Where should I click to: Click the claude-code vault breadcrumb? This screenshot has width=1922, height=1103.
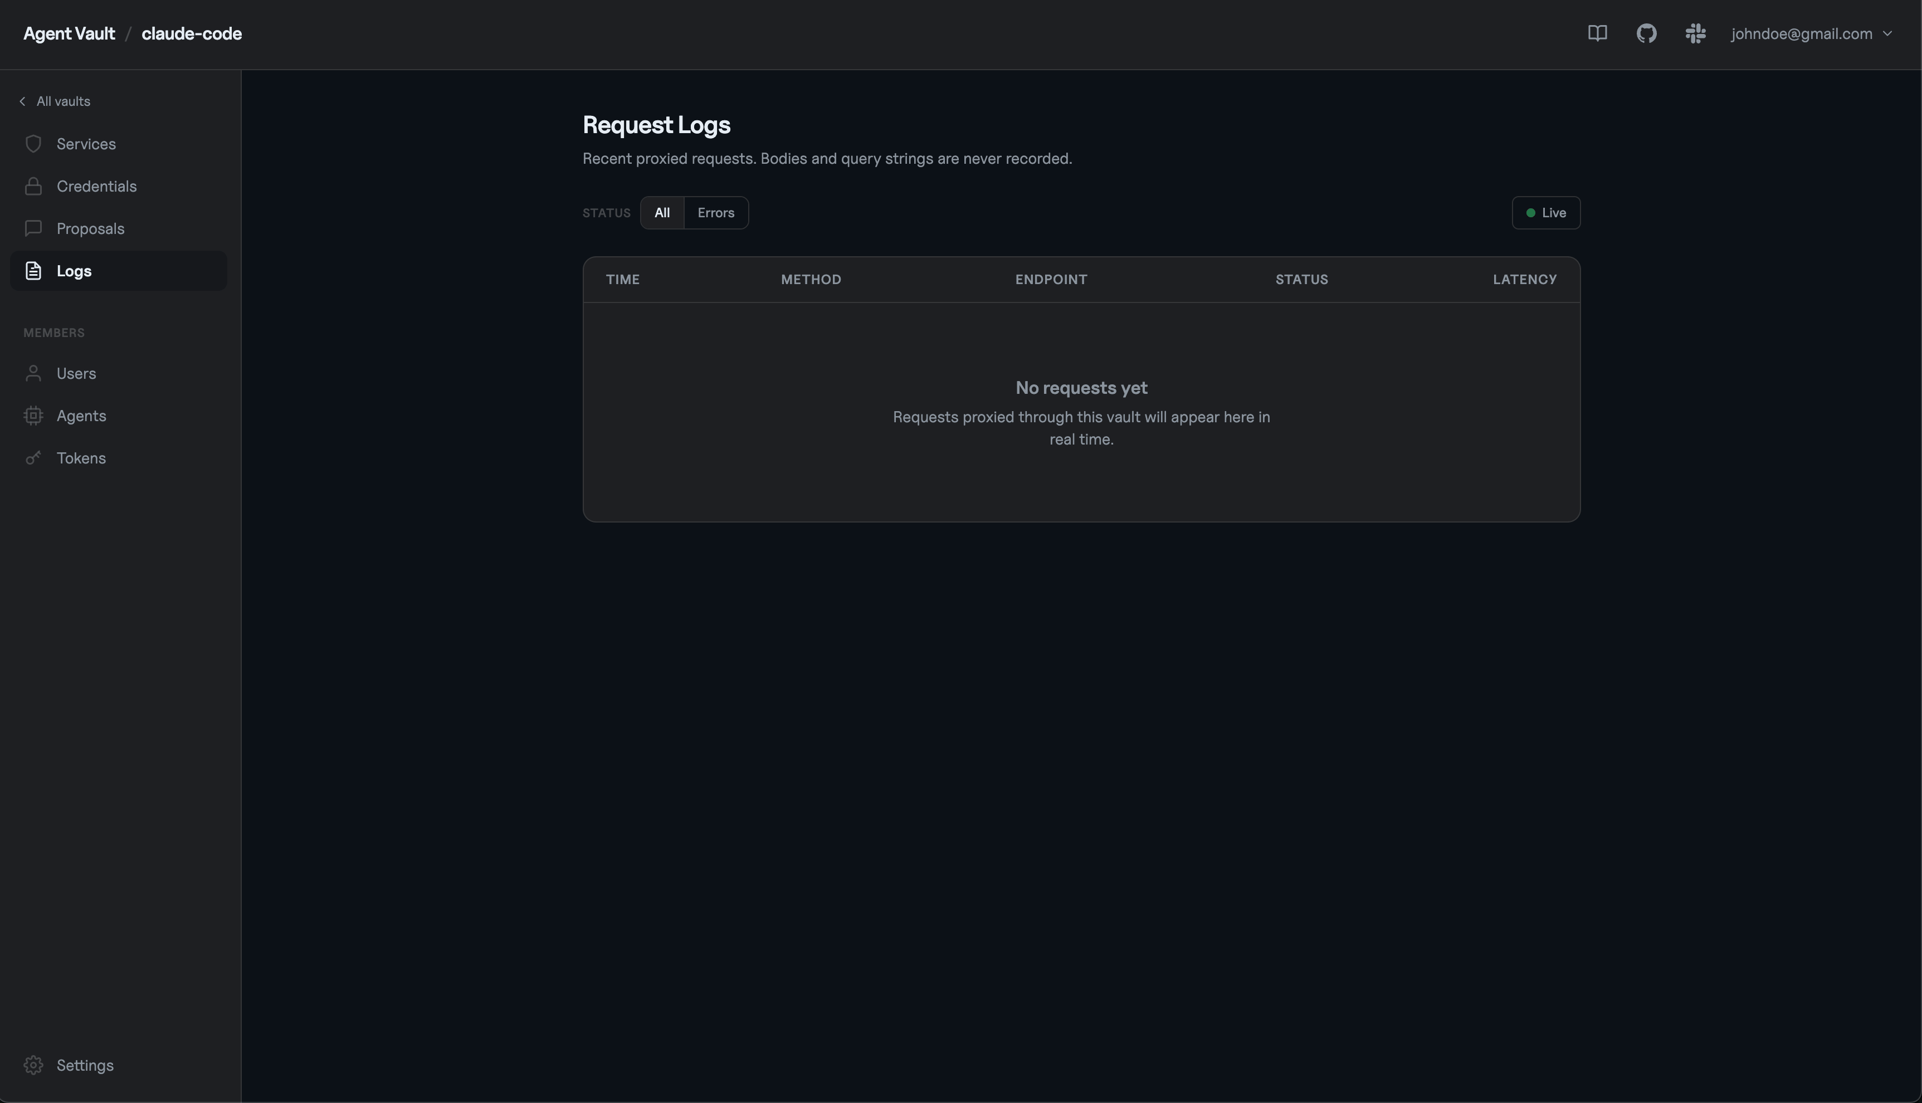(192, 33)
